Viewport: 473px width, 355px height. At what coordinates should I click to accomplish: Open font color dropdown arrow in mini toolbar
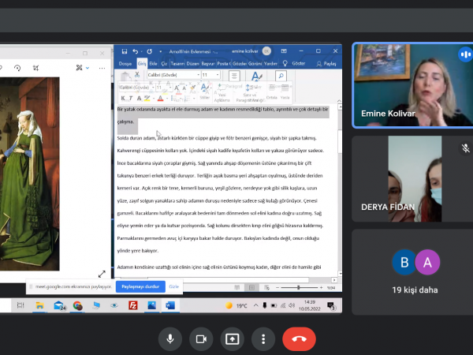tap(167, 99)
